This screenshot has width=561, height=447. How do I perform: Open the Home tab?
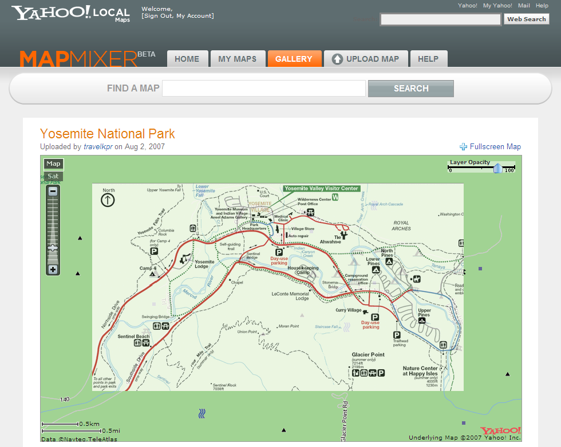click(187, 59)
